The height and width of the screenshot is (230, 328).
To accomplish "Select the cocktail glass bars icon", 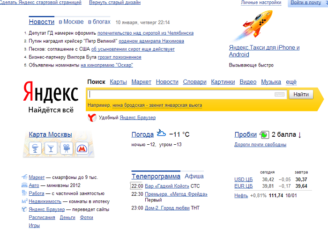I will coord(51,148).
